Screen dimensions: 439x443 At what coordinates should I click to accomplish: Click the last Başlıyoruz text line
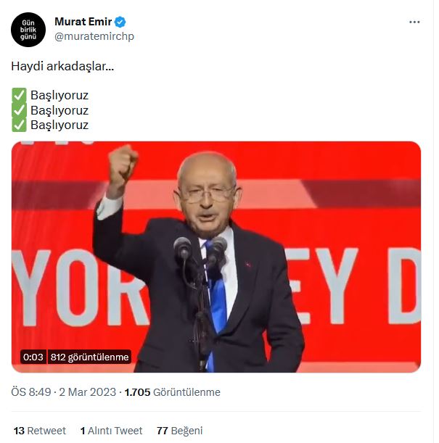point(60,125)
